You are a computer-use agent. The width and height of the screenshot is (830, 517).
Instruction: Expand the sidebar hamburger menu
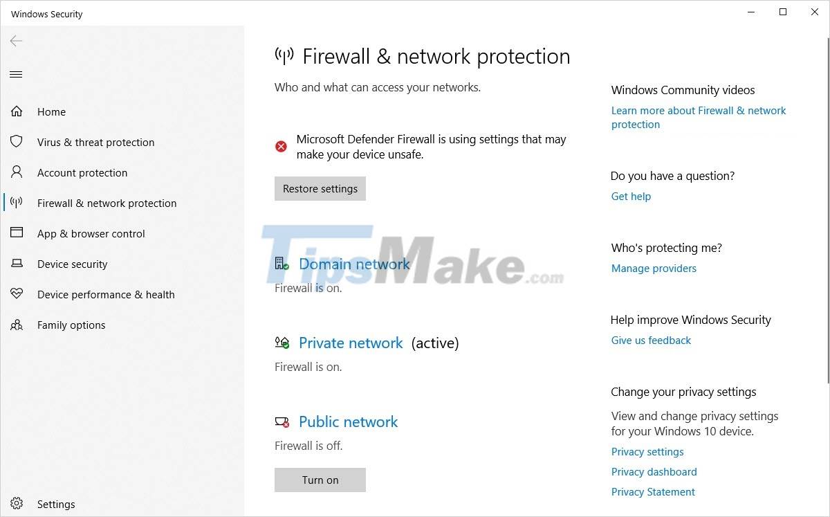(x=16, y=74)
